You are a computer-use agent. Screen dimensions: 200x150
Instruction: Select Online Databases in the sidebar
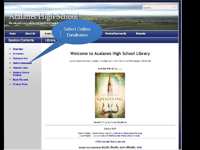point(22,63)
